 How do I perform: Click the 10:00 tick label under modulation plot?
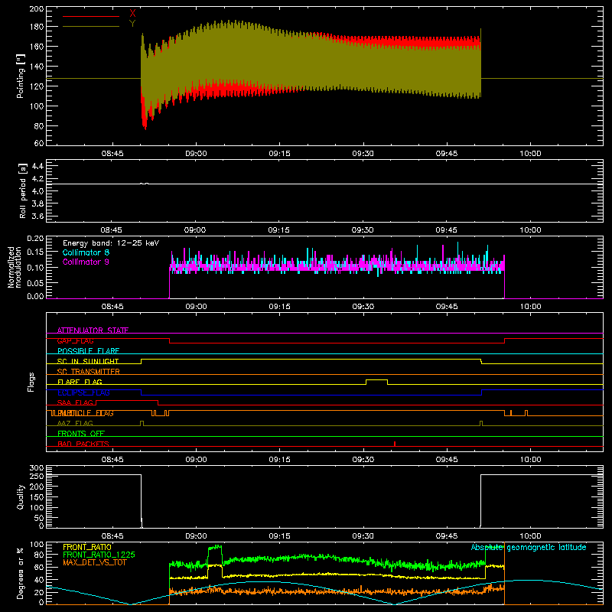[530, 307]
